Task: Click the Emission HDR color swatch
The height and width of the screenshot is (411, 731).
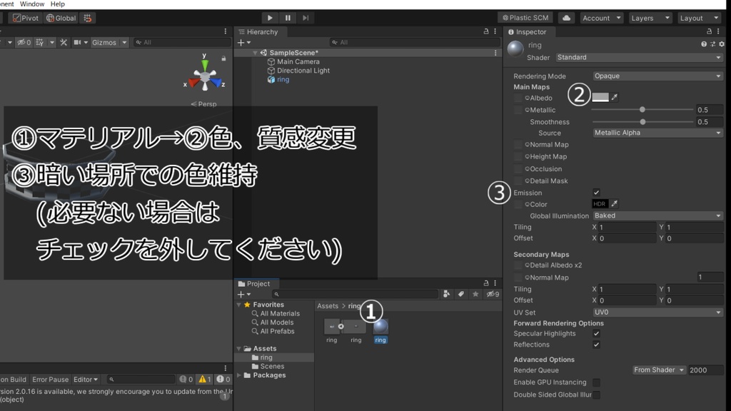Action: 600,203
